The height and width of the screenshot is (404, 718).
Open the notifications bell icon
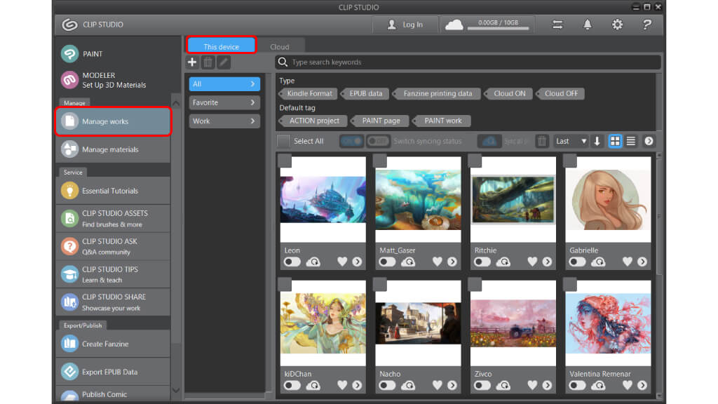(588, 25)
